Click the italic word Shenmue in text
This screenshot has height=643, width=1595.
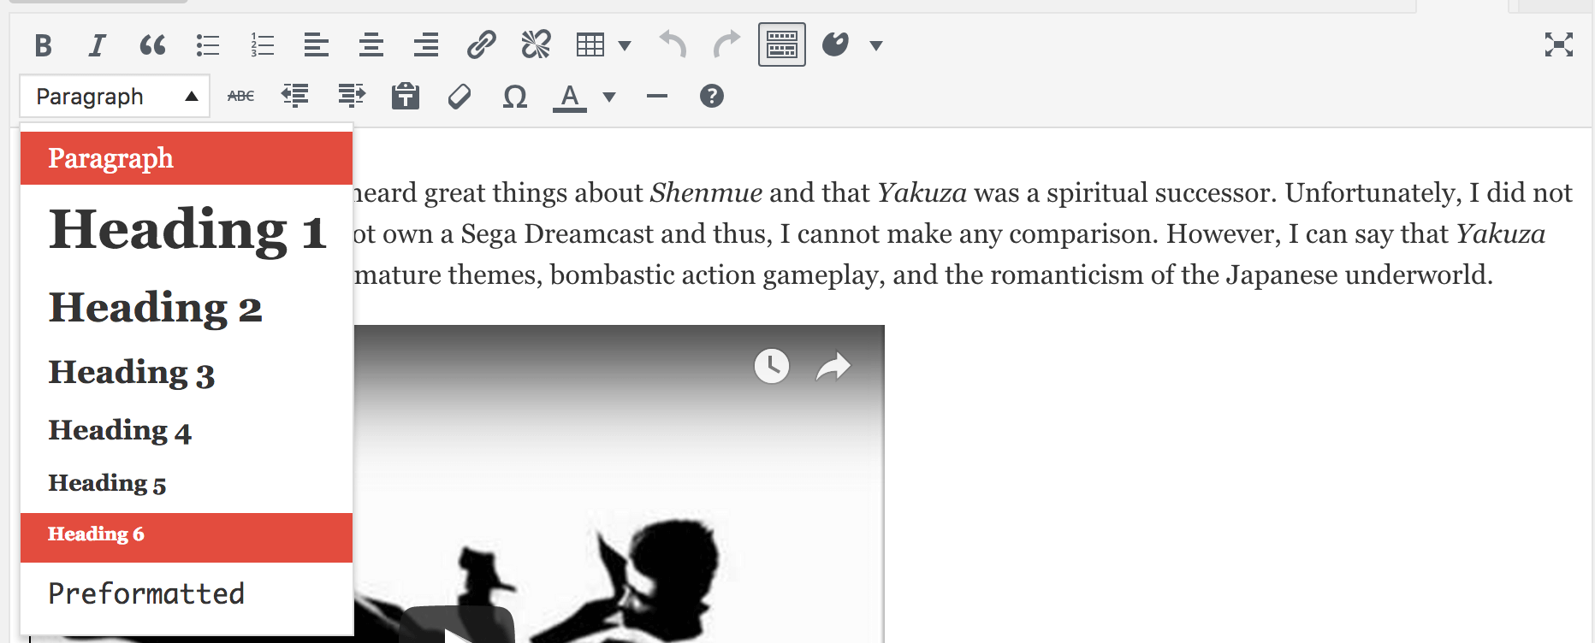pos(706,192)
